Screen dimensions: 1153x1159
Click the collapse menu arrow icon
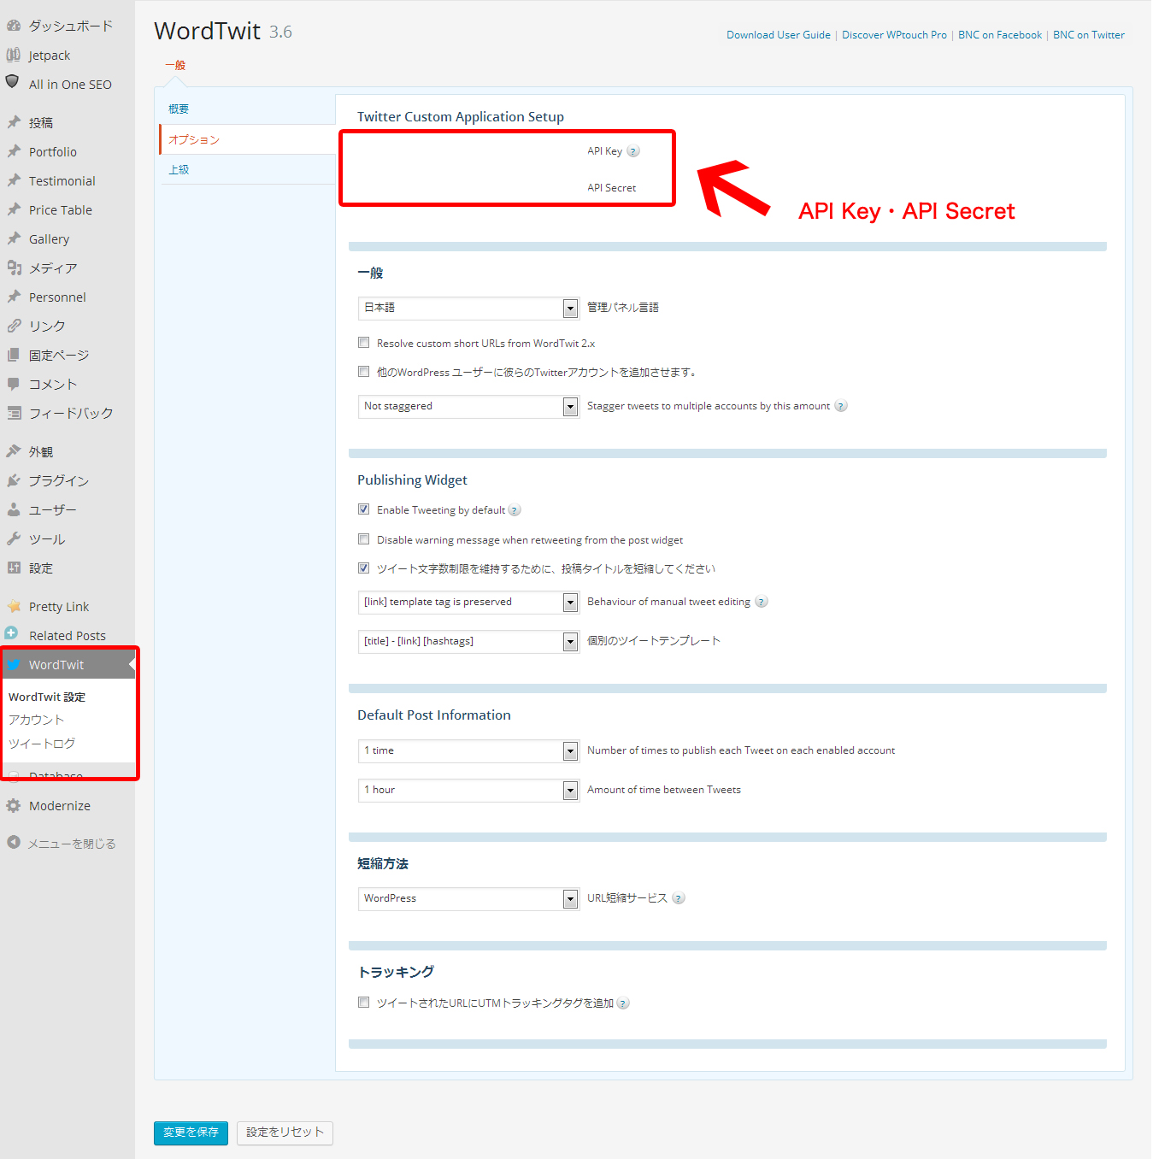(x=14, y=842)
